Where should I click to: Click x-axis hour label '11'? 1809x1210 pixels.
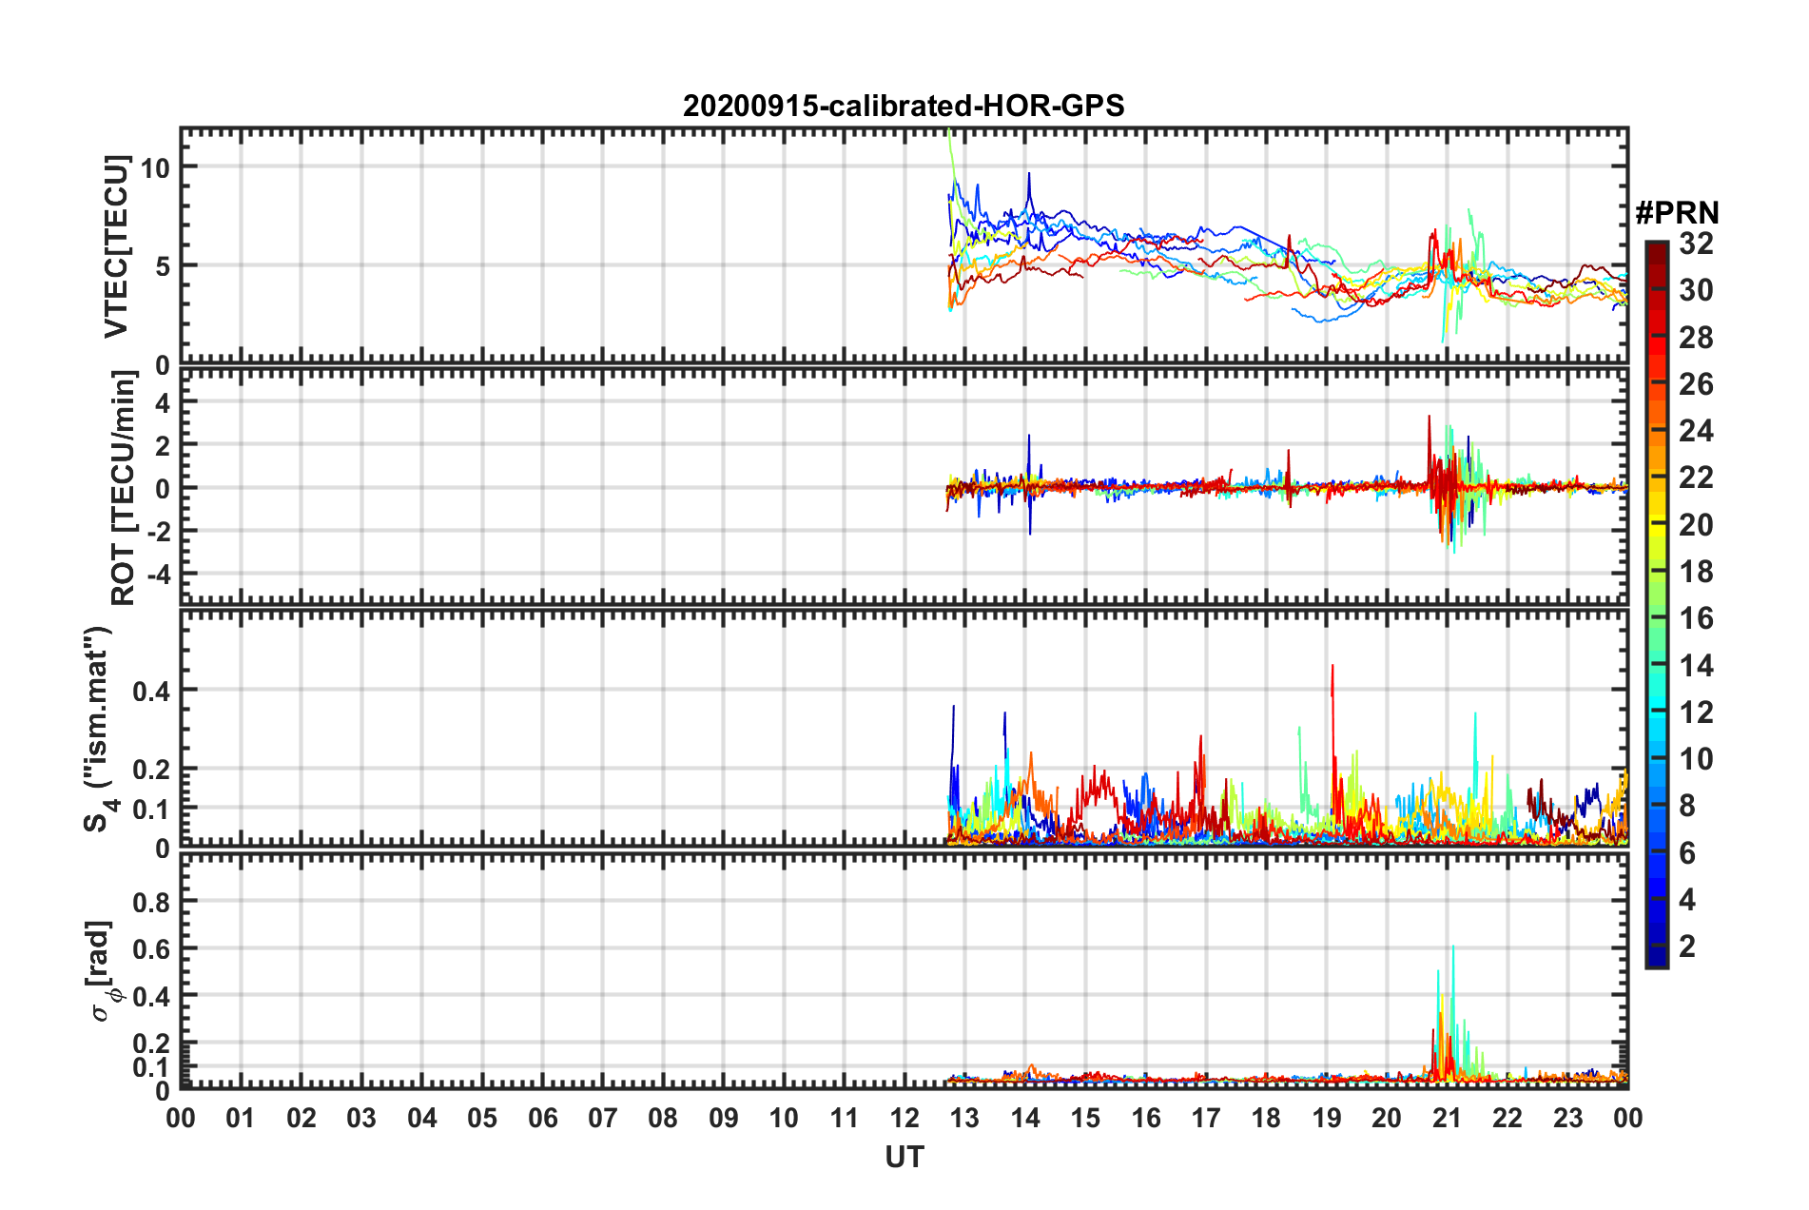845,1118
